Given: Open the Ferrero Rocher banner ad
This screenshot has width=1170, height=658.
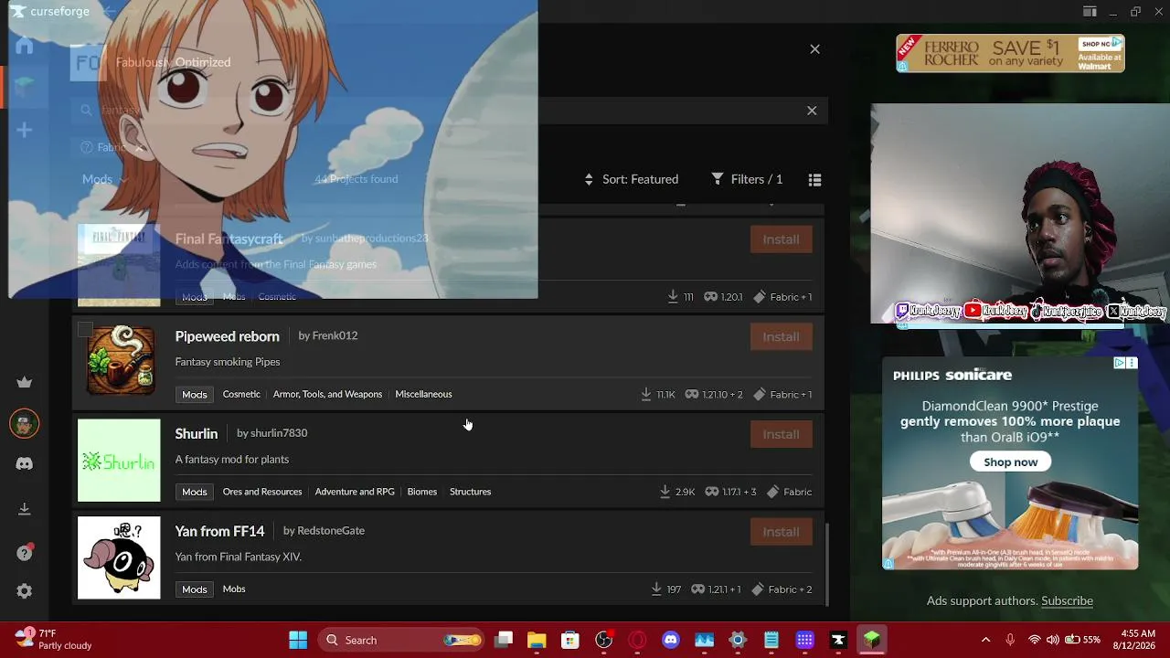Looking at the screenshot, I should click(x=1010, y=54).
